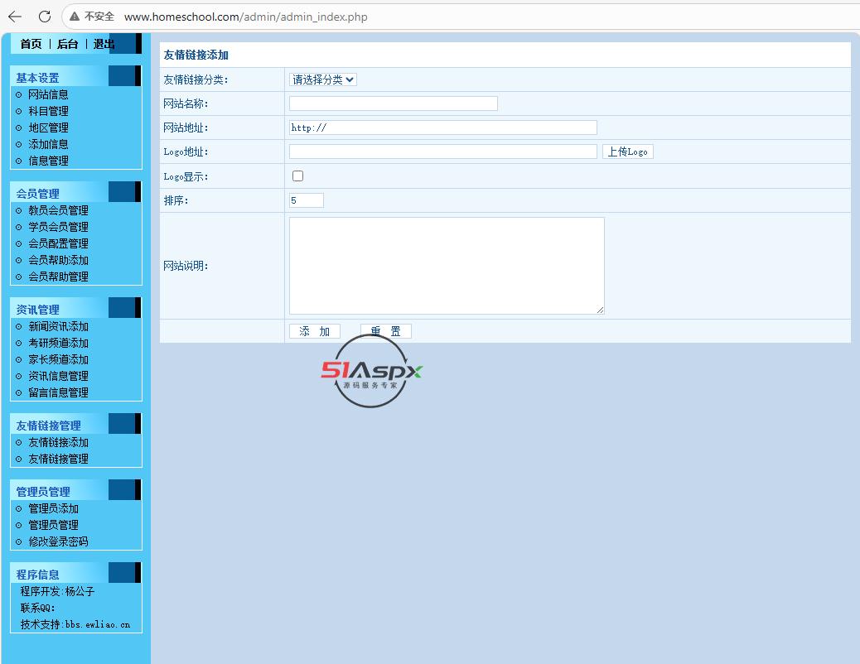860x664 pixels.
Task: Click the 基本设置 section header
Action: pyautogui.click(x=37, y=78)
